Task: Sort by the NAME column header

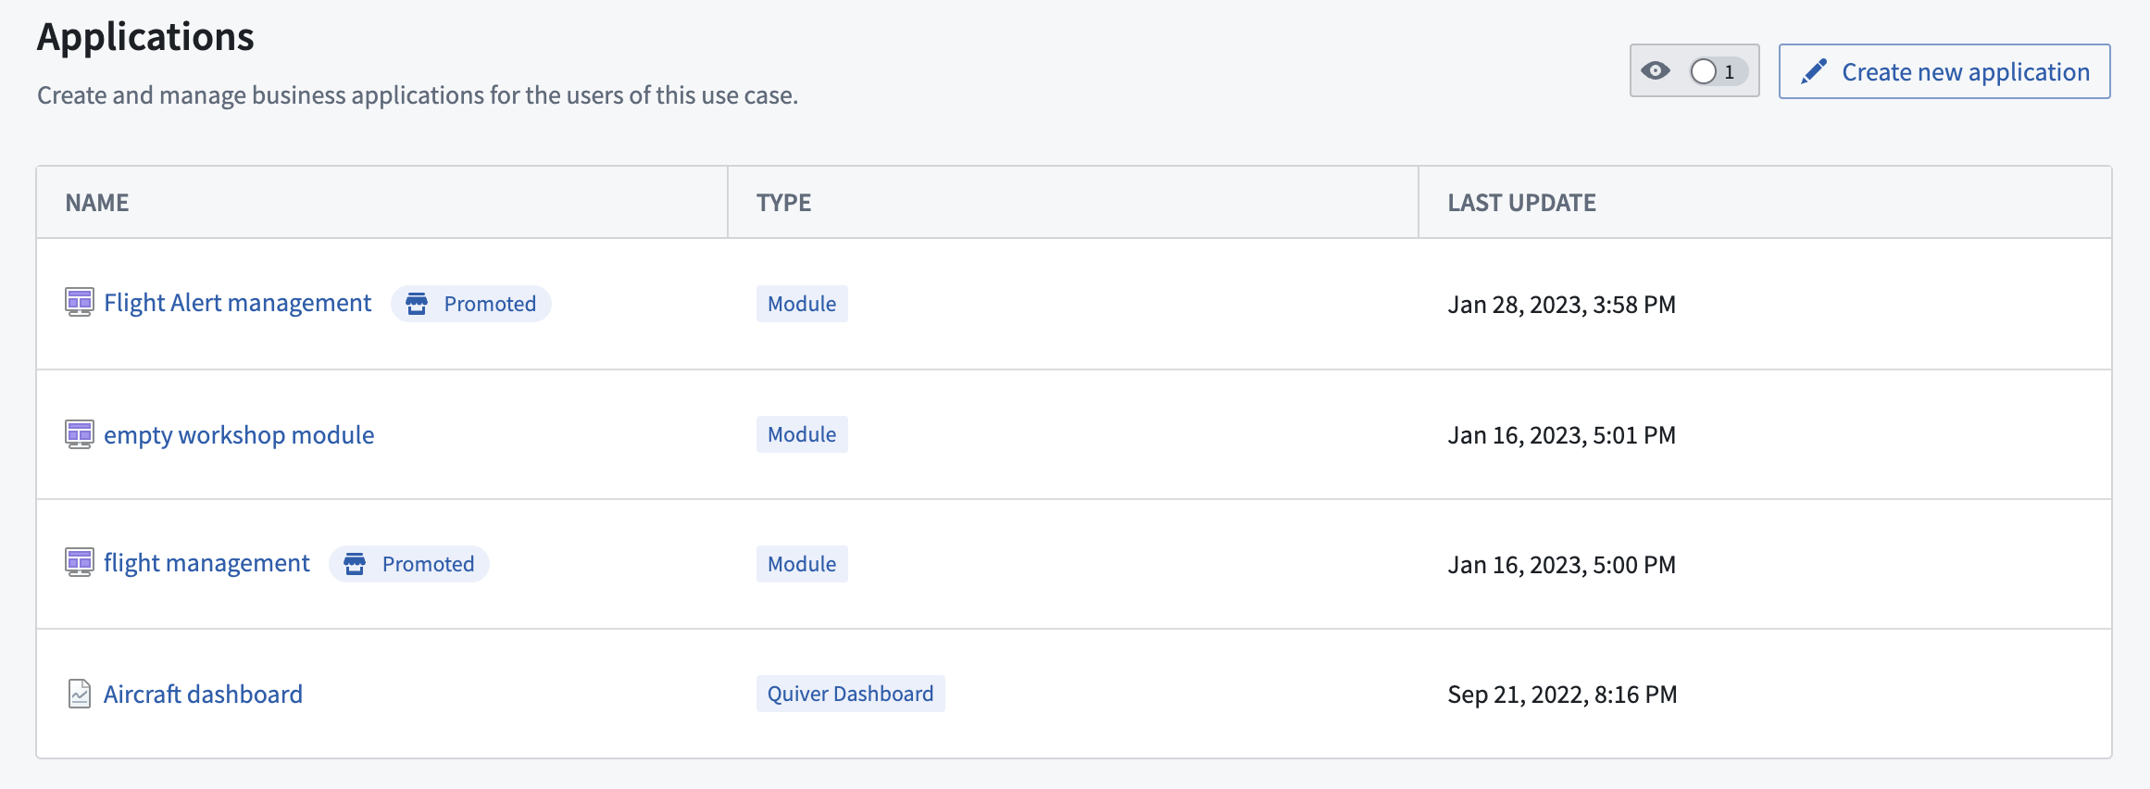Action: click(x=97, y=203)
